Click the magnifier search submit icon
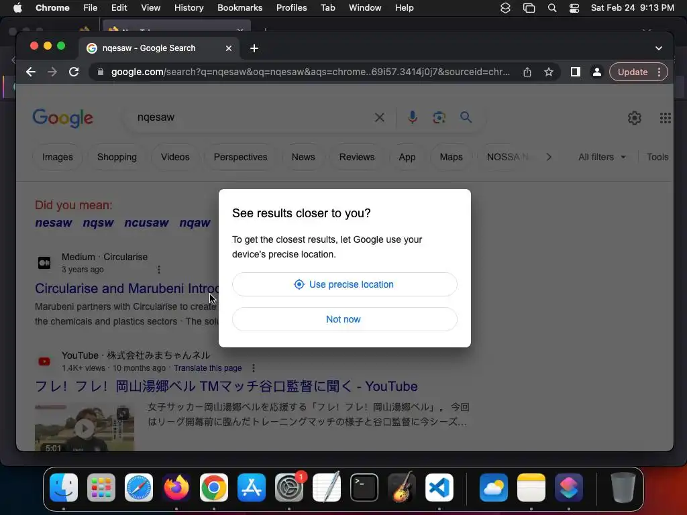Image resolution: width=687 pixels, height=515 pixels. 466,117
